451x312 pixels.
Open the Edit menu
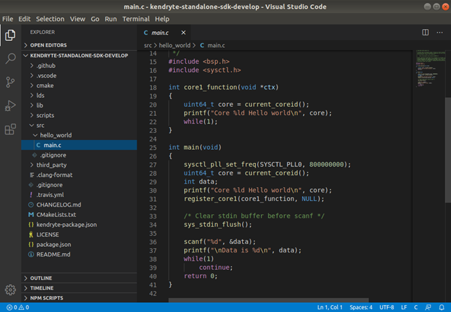[24, 19]
